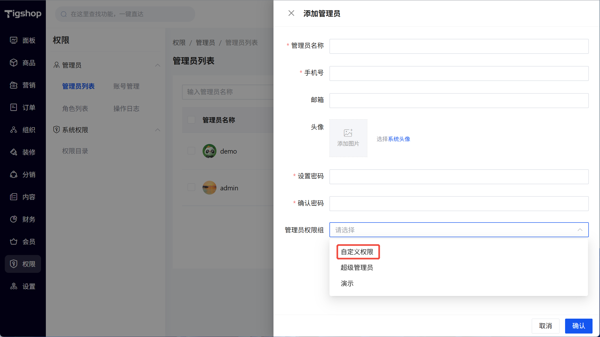Check the admin row checkbox
600x337 pixels.
tap(191, 187)
